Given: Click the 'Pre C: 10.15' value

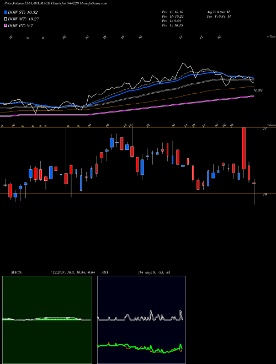Looking at the screenshot, I should coord(172,25).
